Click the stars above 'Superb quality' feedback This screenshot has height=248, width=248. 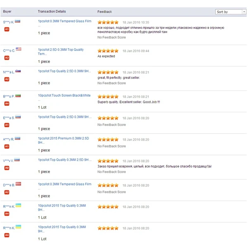coord(108,96)
